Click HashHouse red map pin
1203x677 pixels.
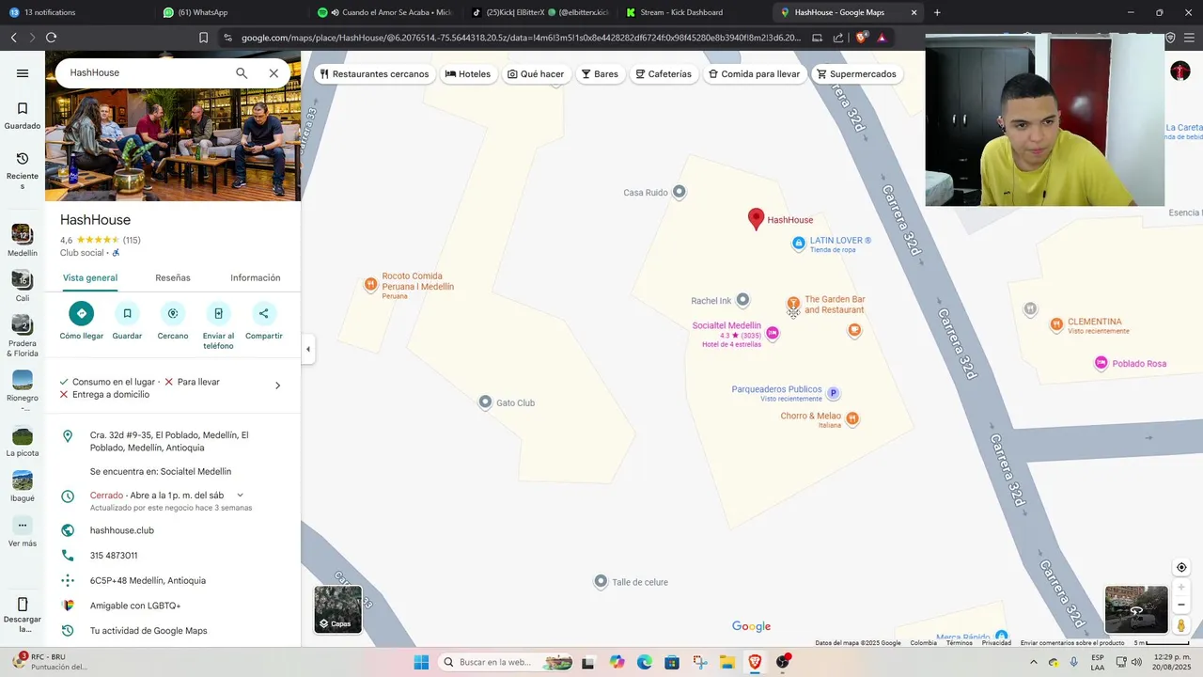tap(756, 218)
